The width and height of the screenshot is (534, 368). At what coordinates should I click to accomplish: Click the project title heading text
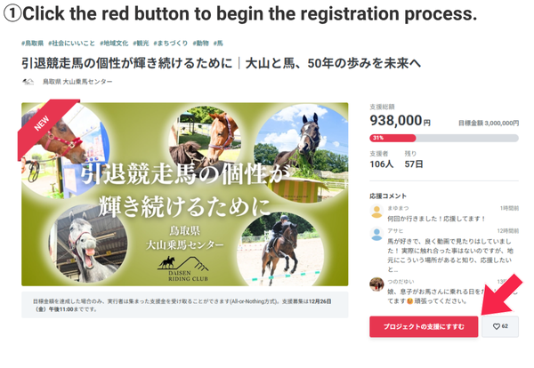221,63
